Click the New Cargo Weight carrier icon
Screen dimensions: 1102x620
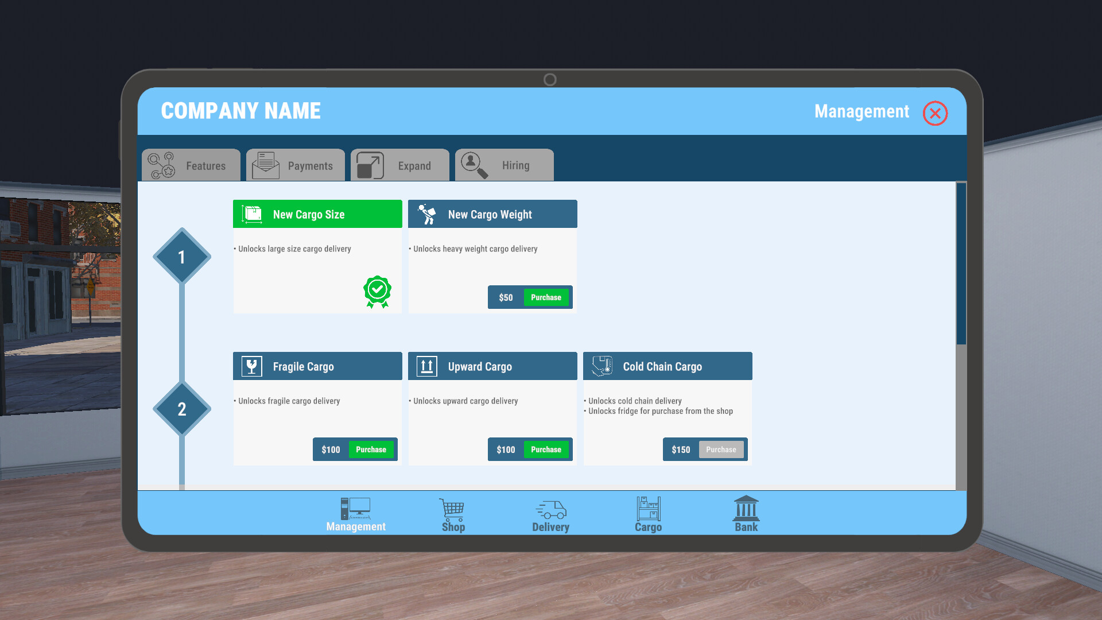pos(426,214)
